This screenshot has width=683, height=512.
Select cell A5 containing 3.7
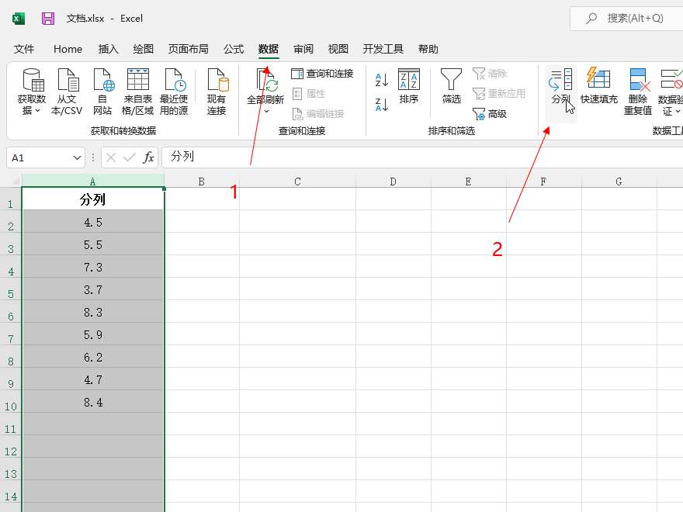[x=93, y=290]
